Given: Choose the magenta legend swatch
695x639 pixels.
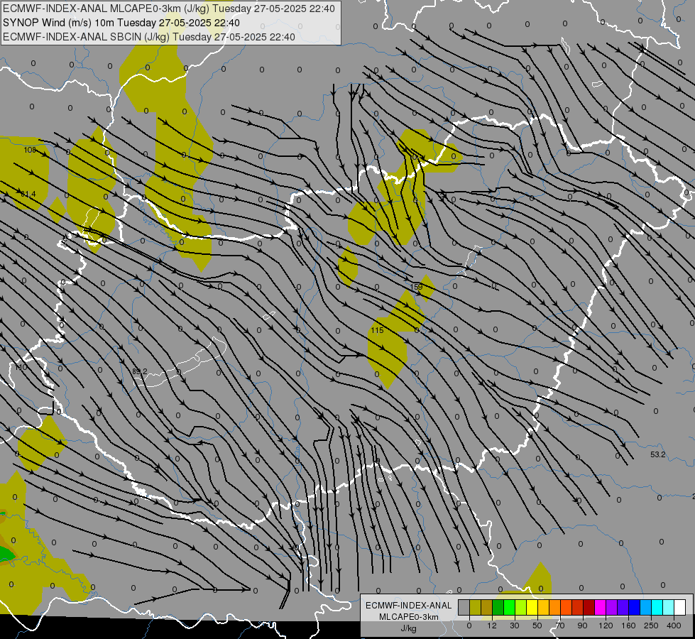Looking at the screenshot, I should [600, 607].
